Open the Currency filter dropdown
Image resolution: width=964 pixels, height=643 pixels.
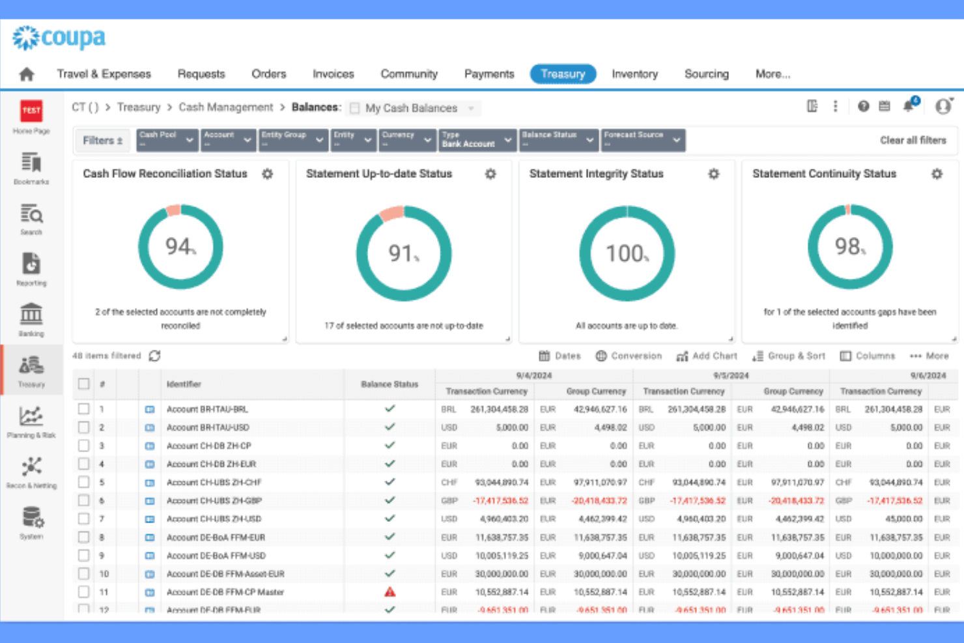point(406,139)
